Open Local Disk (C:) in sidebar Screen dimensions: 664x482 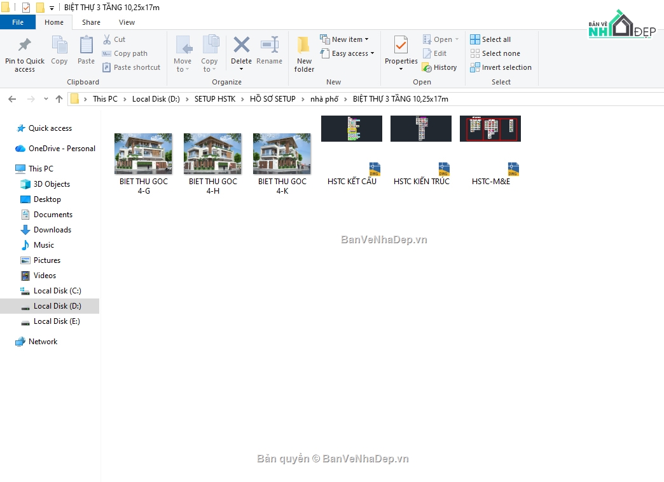pos(57,291)
